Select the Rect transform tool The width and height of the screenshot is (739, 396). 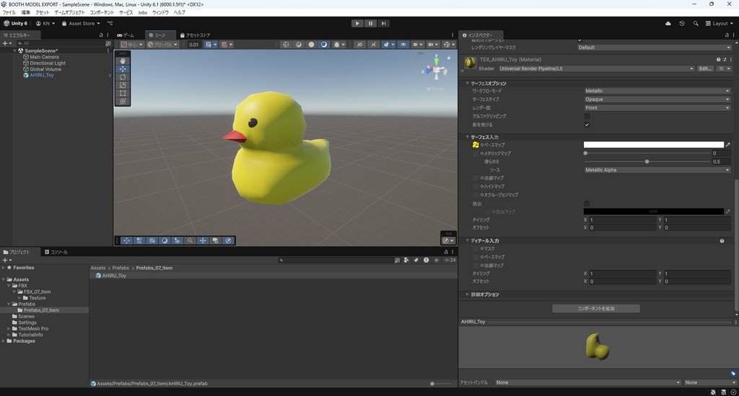[x=123, y=93]
